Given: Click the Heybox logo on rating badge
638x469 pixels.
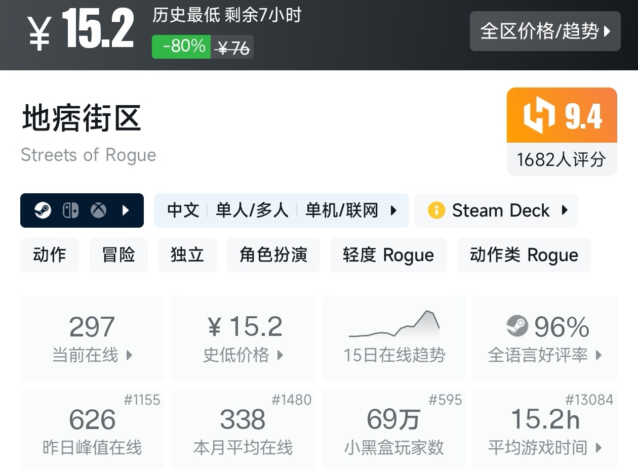Looking at the screenshot, I should [x=540, y=116].
